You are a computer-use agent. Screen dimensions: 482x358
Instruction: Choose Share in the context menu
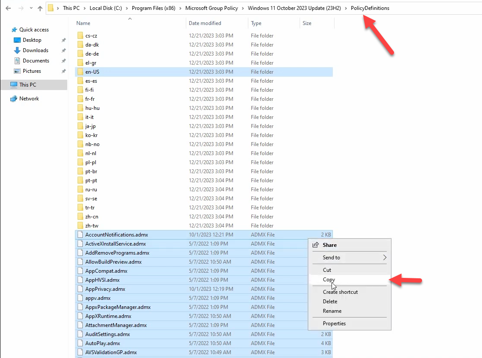pyautogui.click(x=350, y=245)
